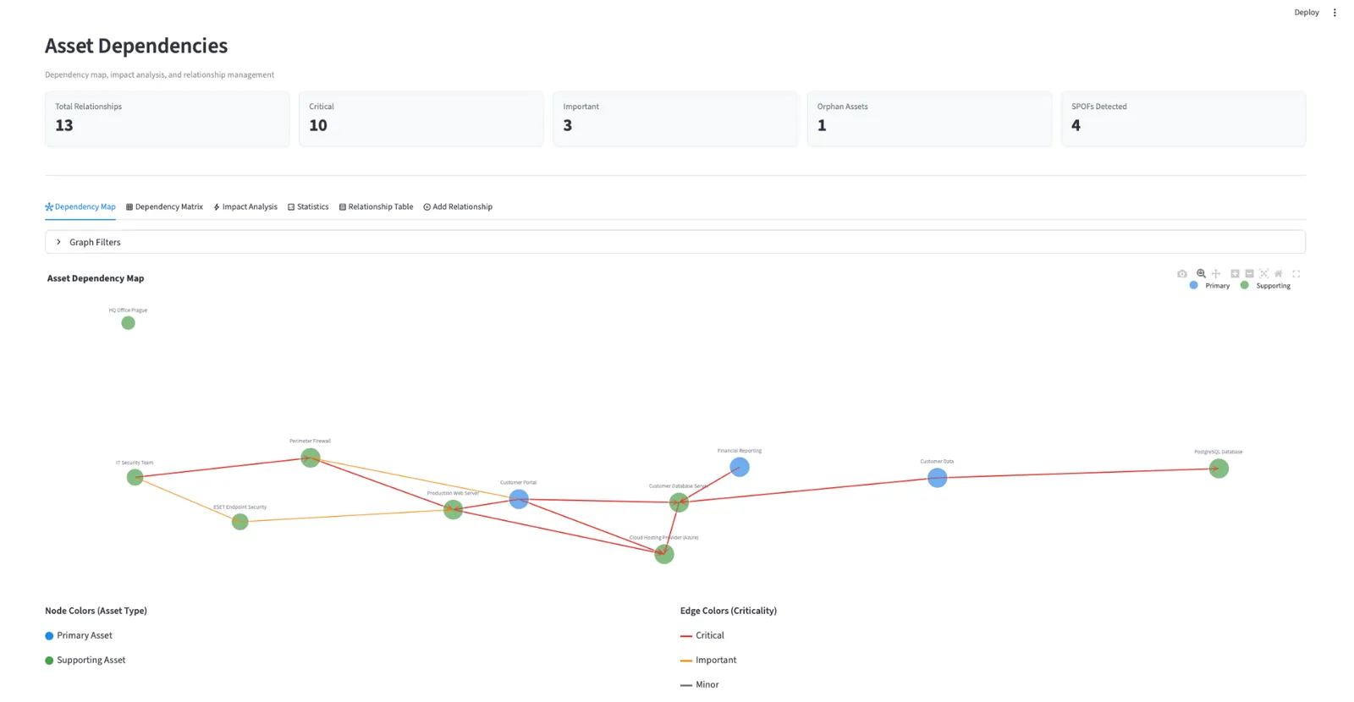Image resolution: width=1354 pixels, height=702 pixels.
Task: Click the Zoom in plus icon
Action: pos(1235,274)
